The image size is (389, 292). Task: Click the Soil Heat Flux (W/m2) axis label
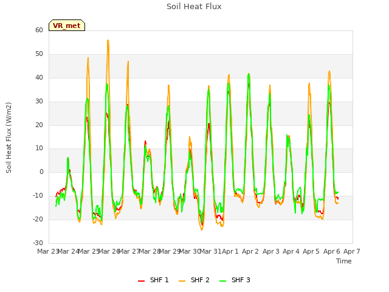click(x=9, y=137)
